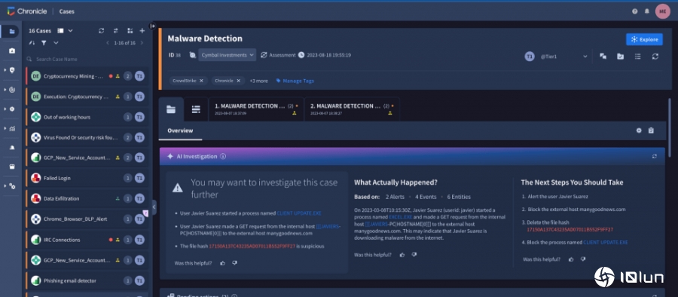Open overview widget settings gear

(x=639, y=130)
